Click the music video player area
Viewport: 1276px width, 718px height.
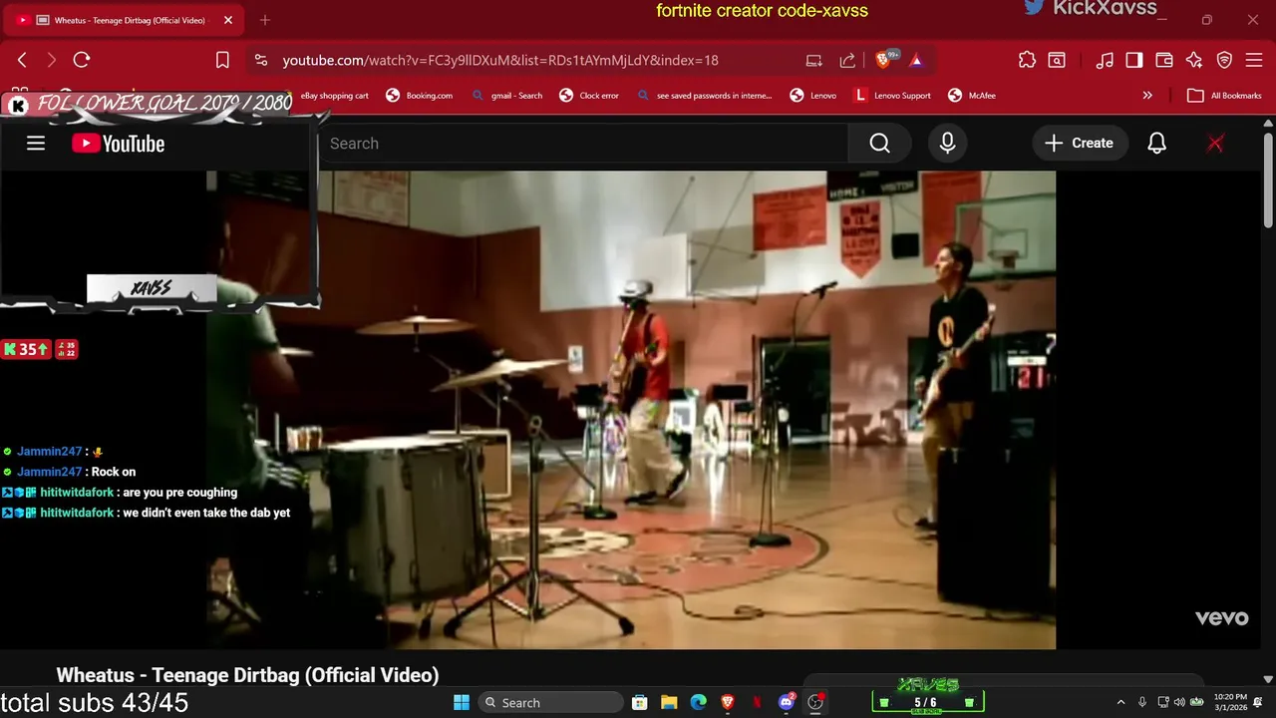click(x=631, y=410)
